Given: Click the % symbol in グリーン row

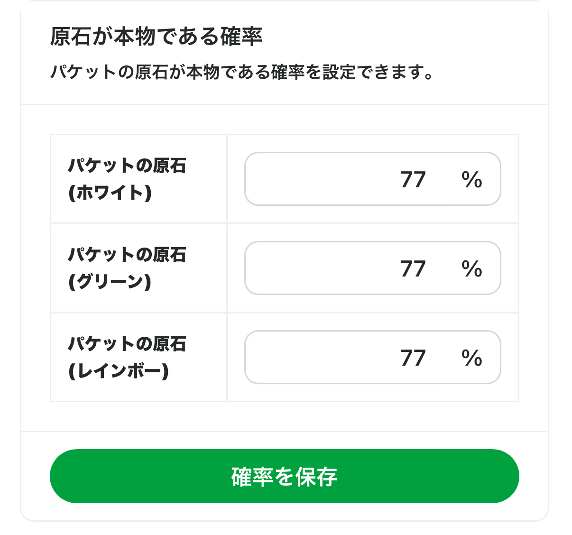Looking at the screenshot, I should (471, 269).
